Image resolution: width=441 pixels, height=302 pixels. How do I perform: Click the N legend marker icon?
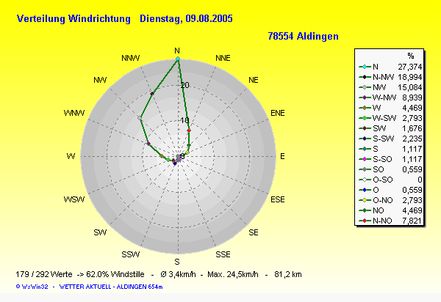tap(365, 67)
